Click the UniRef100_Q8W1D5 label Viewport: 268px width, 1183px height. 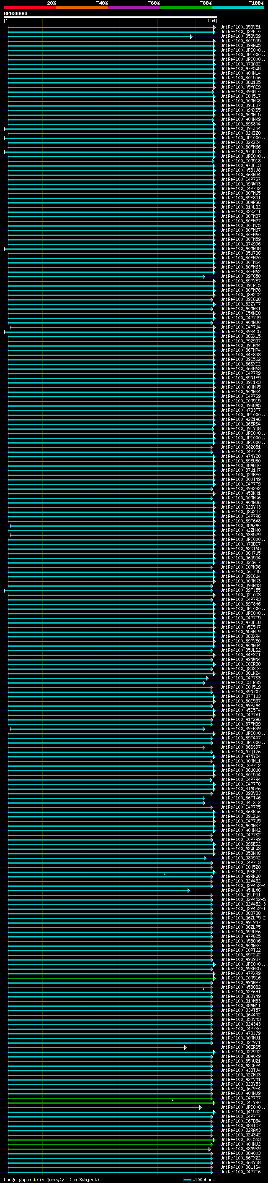pos(240,82)
